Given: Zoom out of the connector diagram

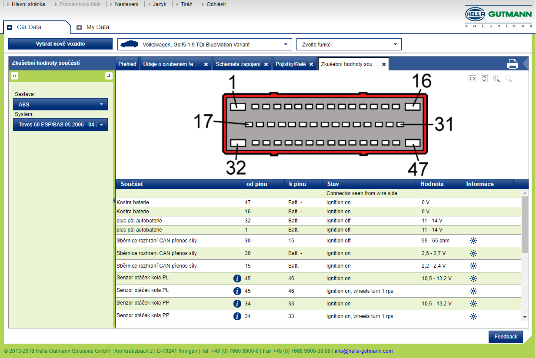Looking at the screenshot, I should tap(509, 79).
